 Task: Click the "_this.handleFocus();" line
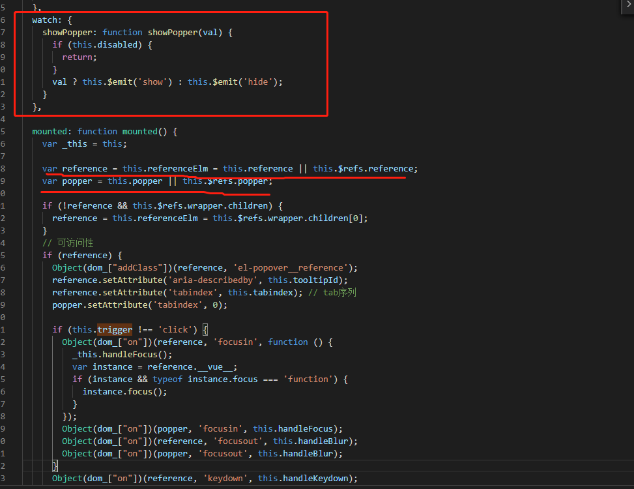122,355
